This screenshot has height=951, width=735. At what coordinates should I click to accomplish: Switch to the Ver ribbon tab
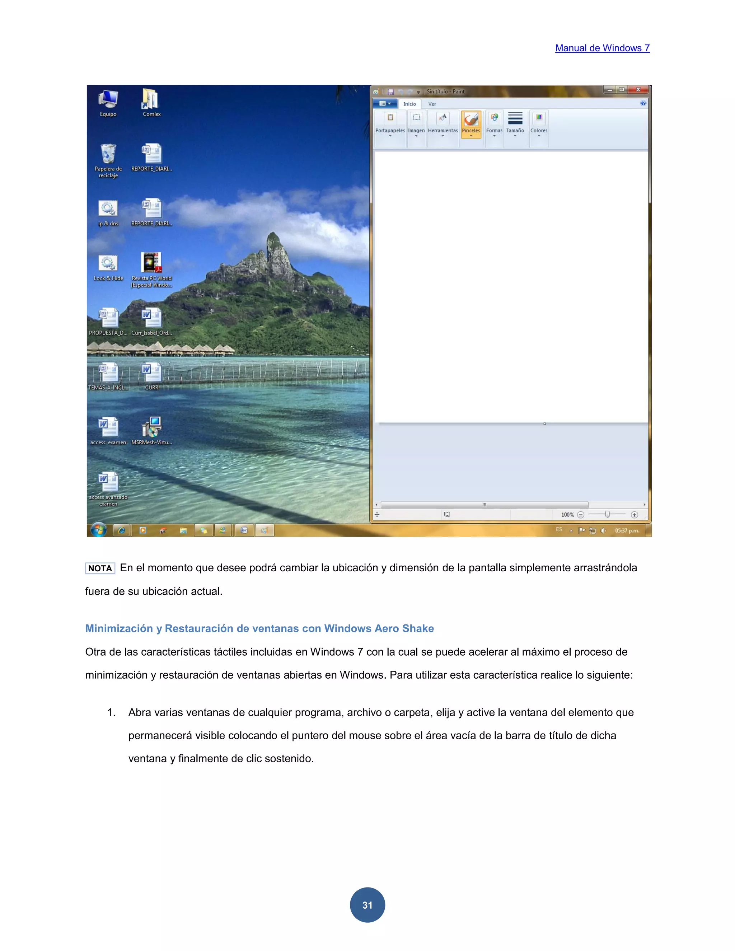[432, 104]
